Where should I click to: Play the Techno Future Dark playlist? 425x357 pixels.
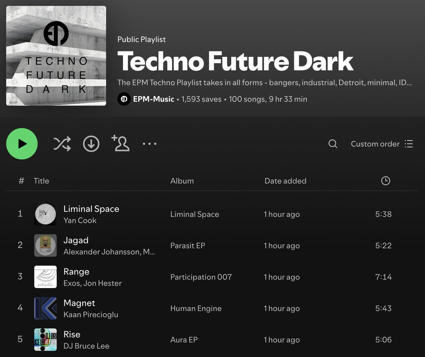(x=22, y=144)
